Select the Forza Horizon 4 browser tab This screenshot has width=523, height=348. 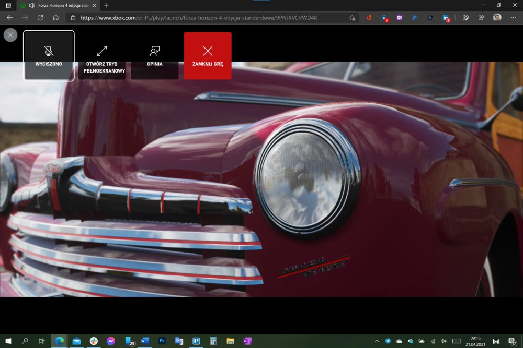coord(59,5)
